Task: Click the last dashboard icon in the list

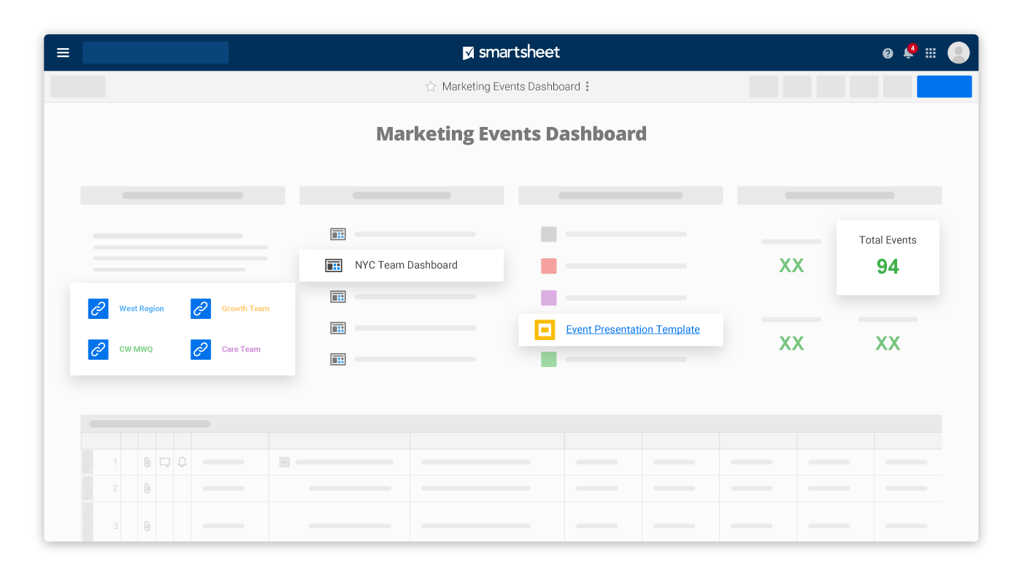Action: (338, 359)
